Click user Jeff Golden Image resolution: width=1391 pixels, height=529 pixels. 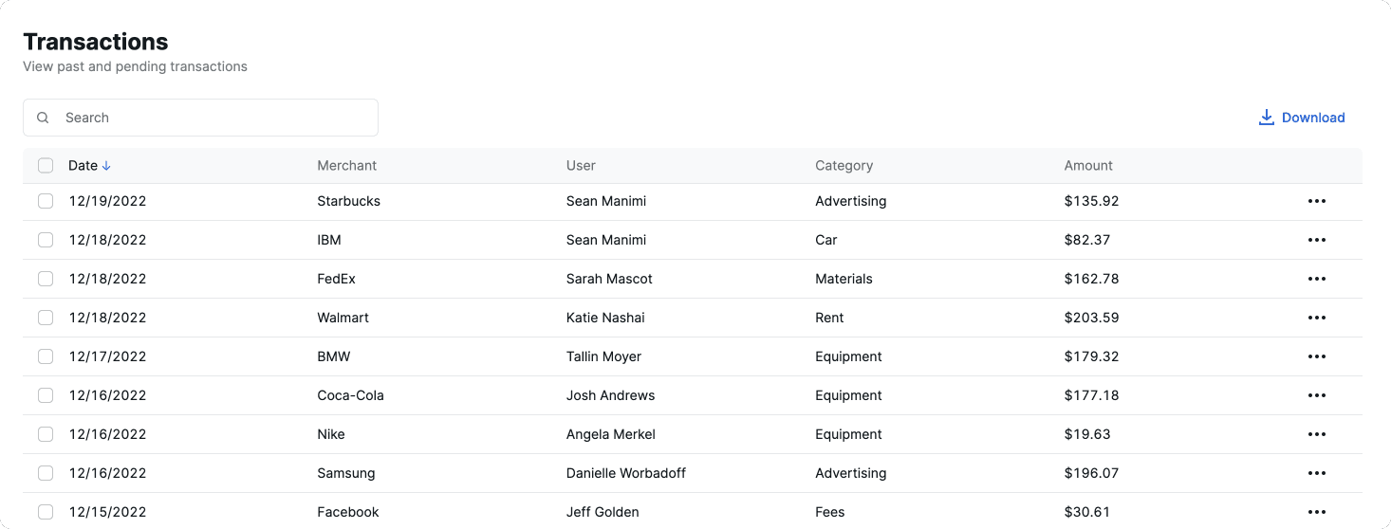[x=603, y=512]
